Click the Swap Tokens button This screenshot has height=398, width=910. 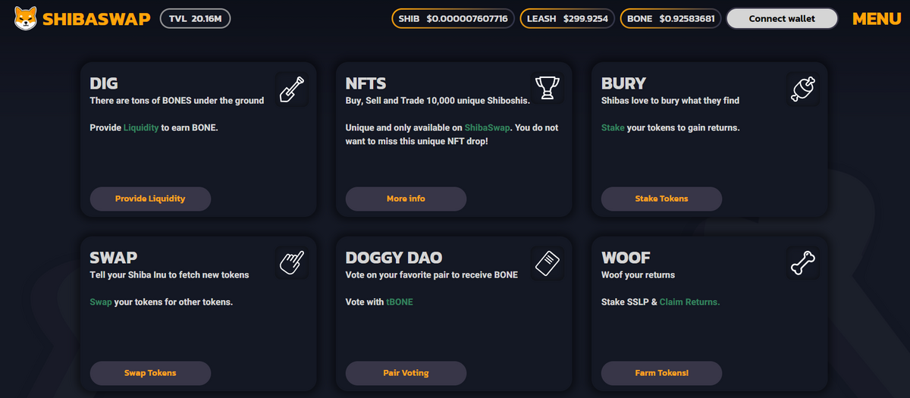(150, 373)
